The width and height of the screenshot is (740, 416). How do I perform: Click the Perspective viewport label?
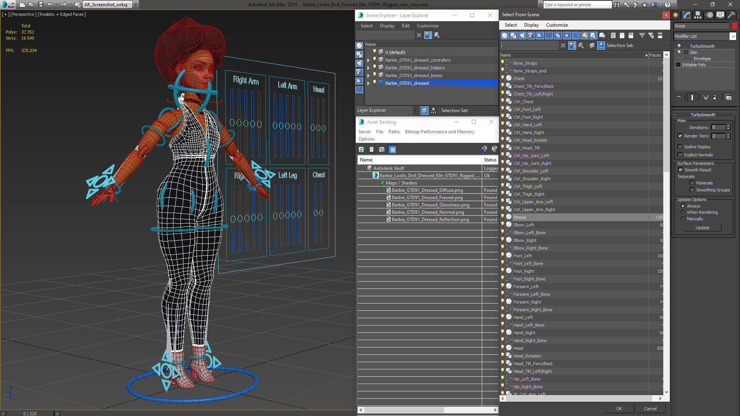coord(23,14)
